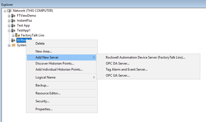Choose Delete from the context menu
Screen dimensions: 206x122
tap(62, 43)
